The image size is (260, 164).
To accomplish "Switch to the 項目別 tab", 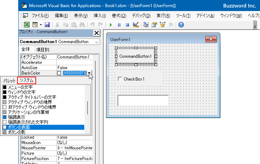I will click(x=43, y=50).
